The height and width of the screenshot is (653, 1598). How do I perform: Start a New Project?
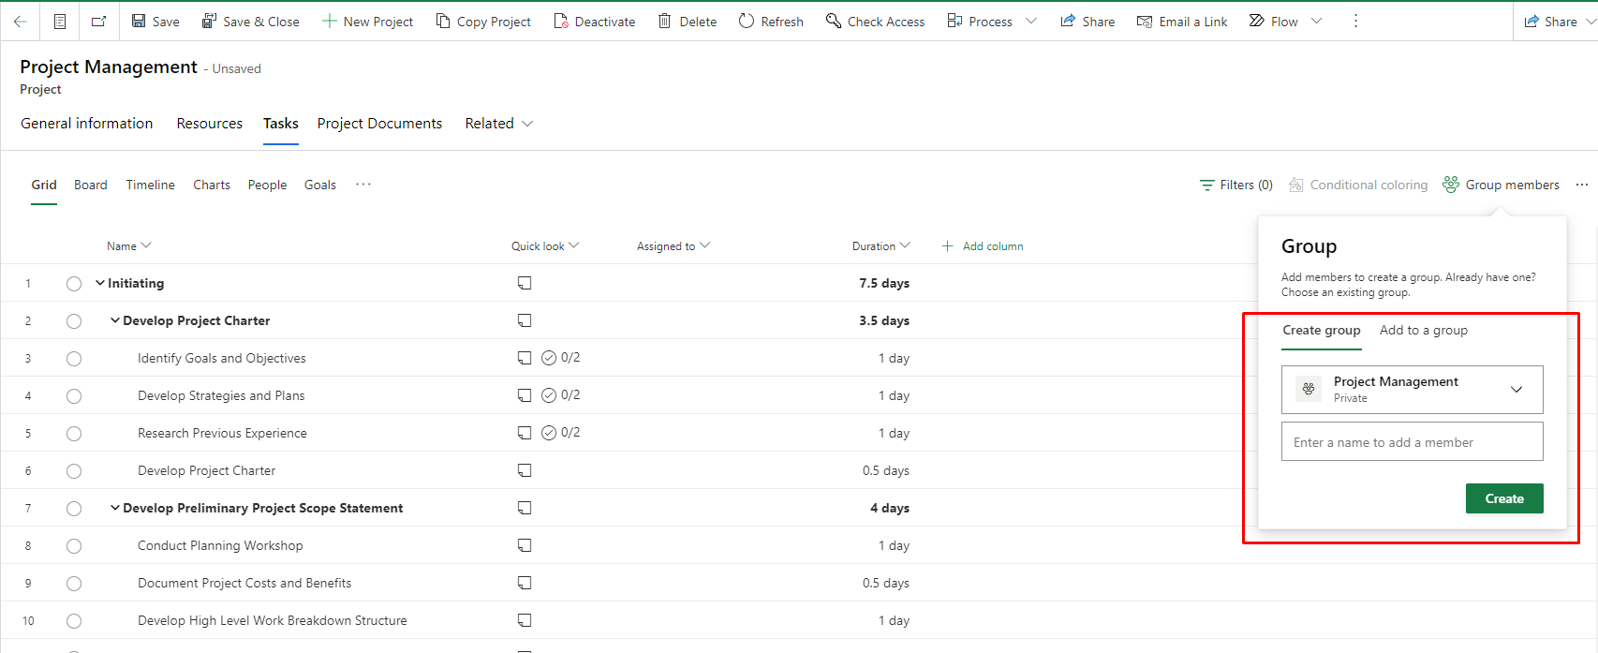(367, 21)
